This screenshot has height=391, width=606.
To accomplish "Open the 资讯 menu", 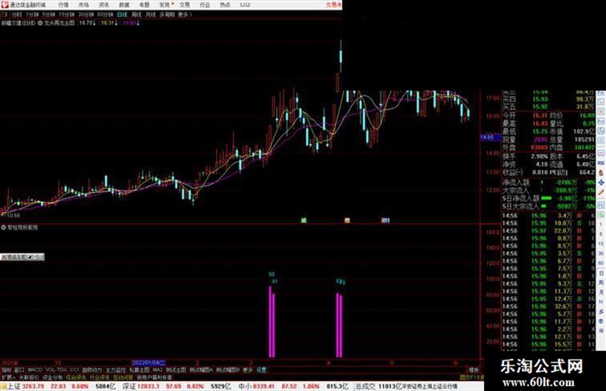I will click(104, 4).
